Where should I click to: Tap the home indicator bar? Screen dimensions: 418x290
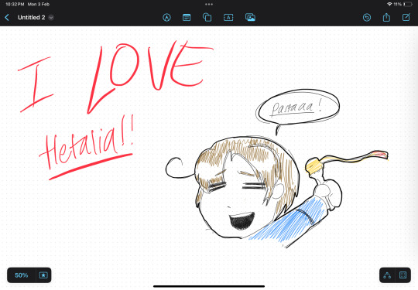click(209, 287)
